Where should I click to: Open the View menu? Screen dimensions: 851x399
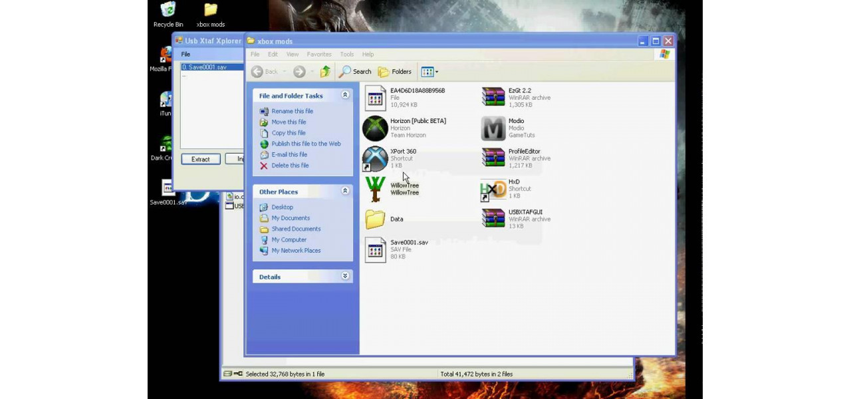tap(293, 55)
